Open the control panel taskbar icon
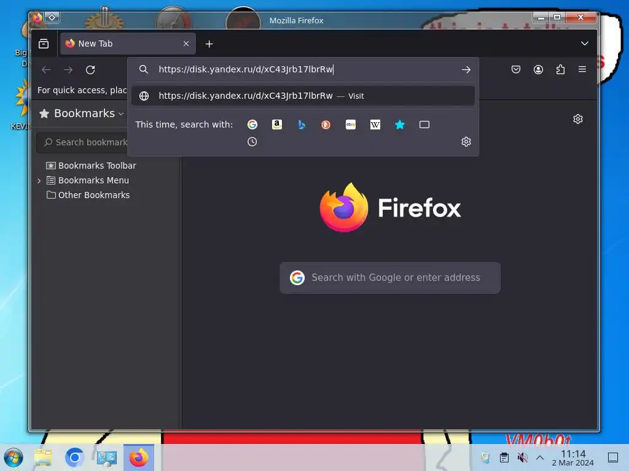Viewport: 629px width, 471px height. click(107, 458)
